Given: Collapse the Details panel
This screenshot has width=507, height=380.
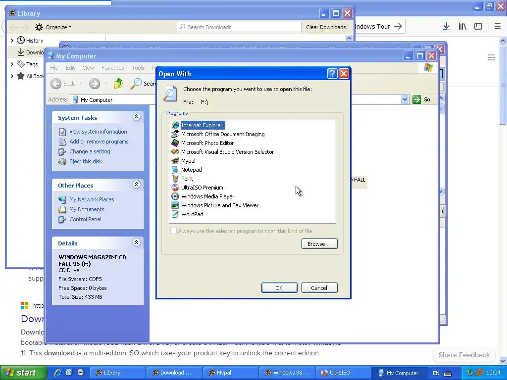Looking at the screenshot, I should click(137, 242).
